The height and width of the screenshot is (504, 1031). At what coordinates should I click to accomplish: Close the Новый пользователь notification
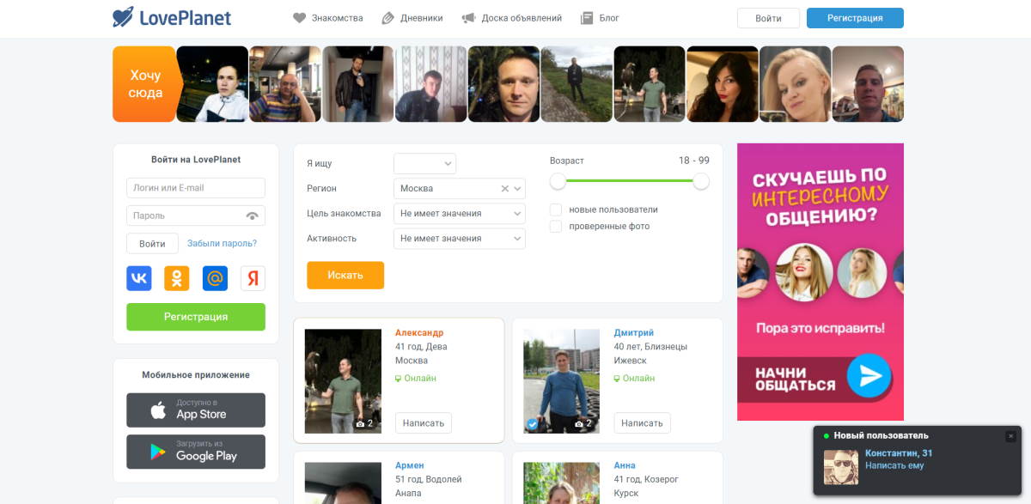[1010, 436]
